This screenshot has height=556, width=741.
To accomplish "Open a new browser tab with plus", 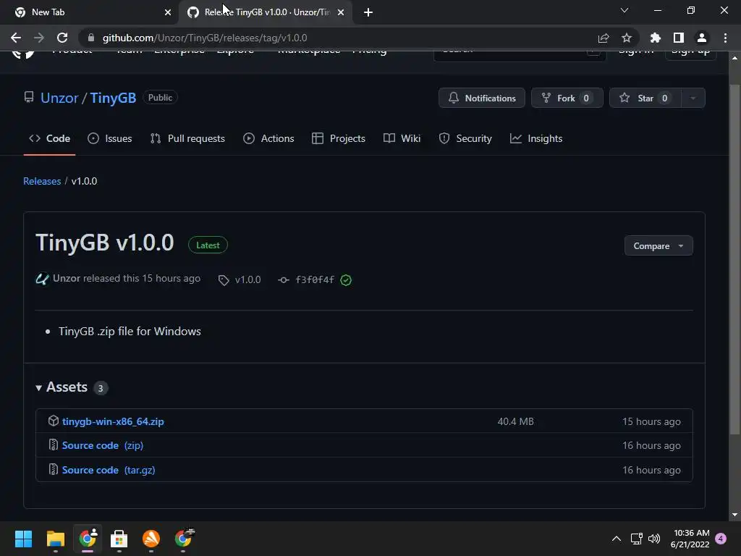I will tap(368, 12).
